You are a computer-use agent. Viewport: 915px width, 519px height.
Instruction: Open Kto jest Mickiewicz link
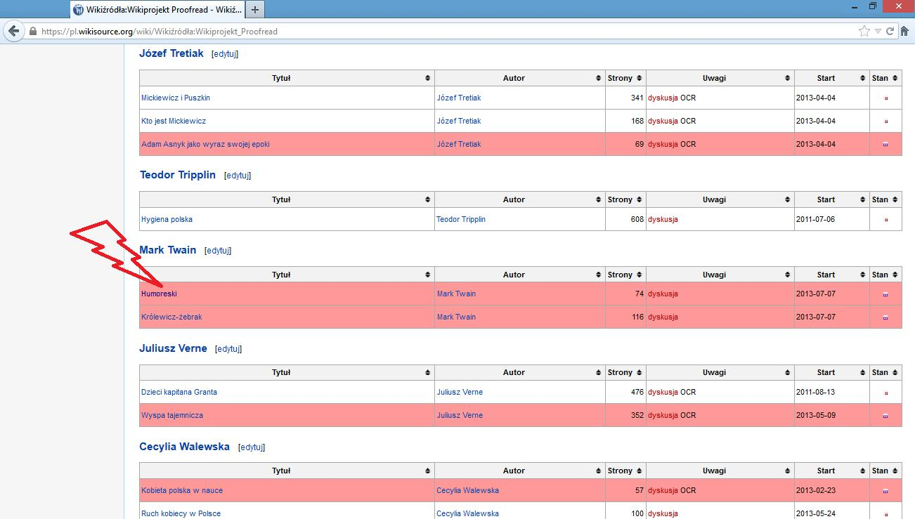174,121
